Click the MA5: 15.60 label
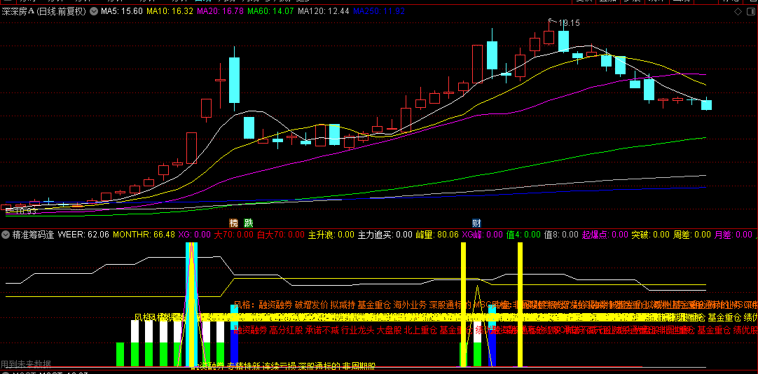The height and width of the screenshot is (374, 758). [x=121, y=11]
